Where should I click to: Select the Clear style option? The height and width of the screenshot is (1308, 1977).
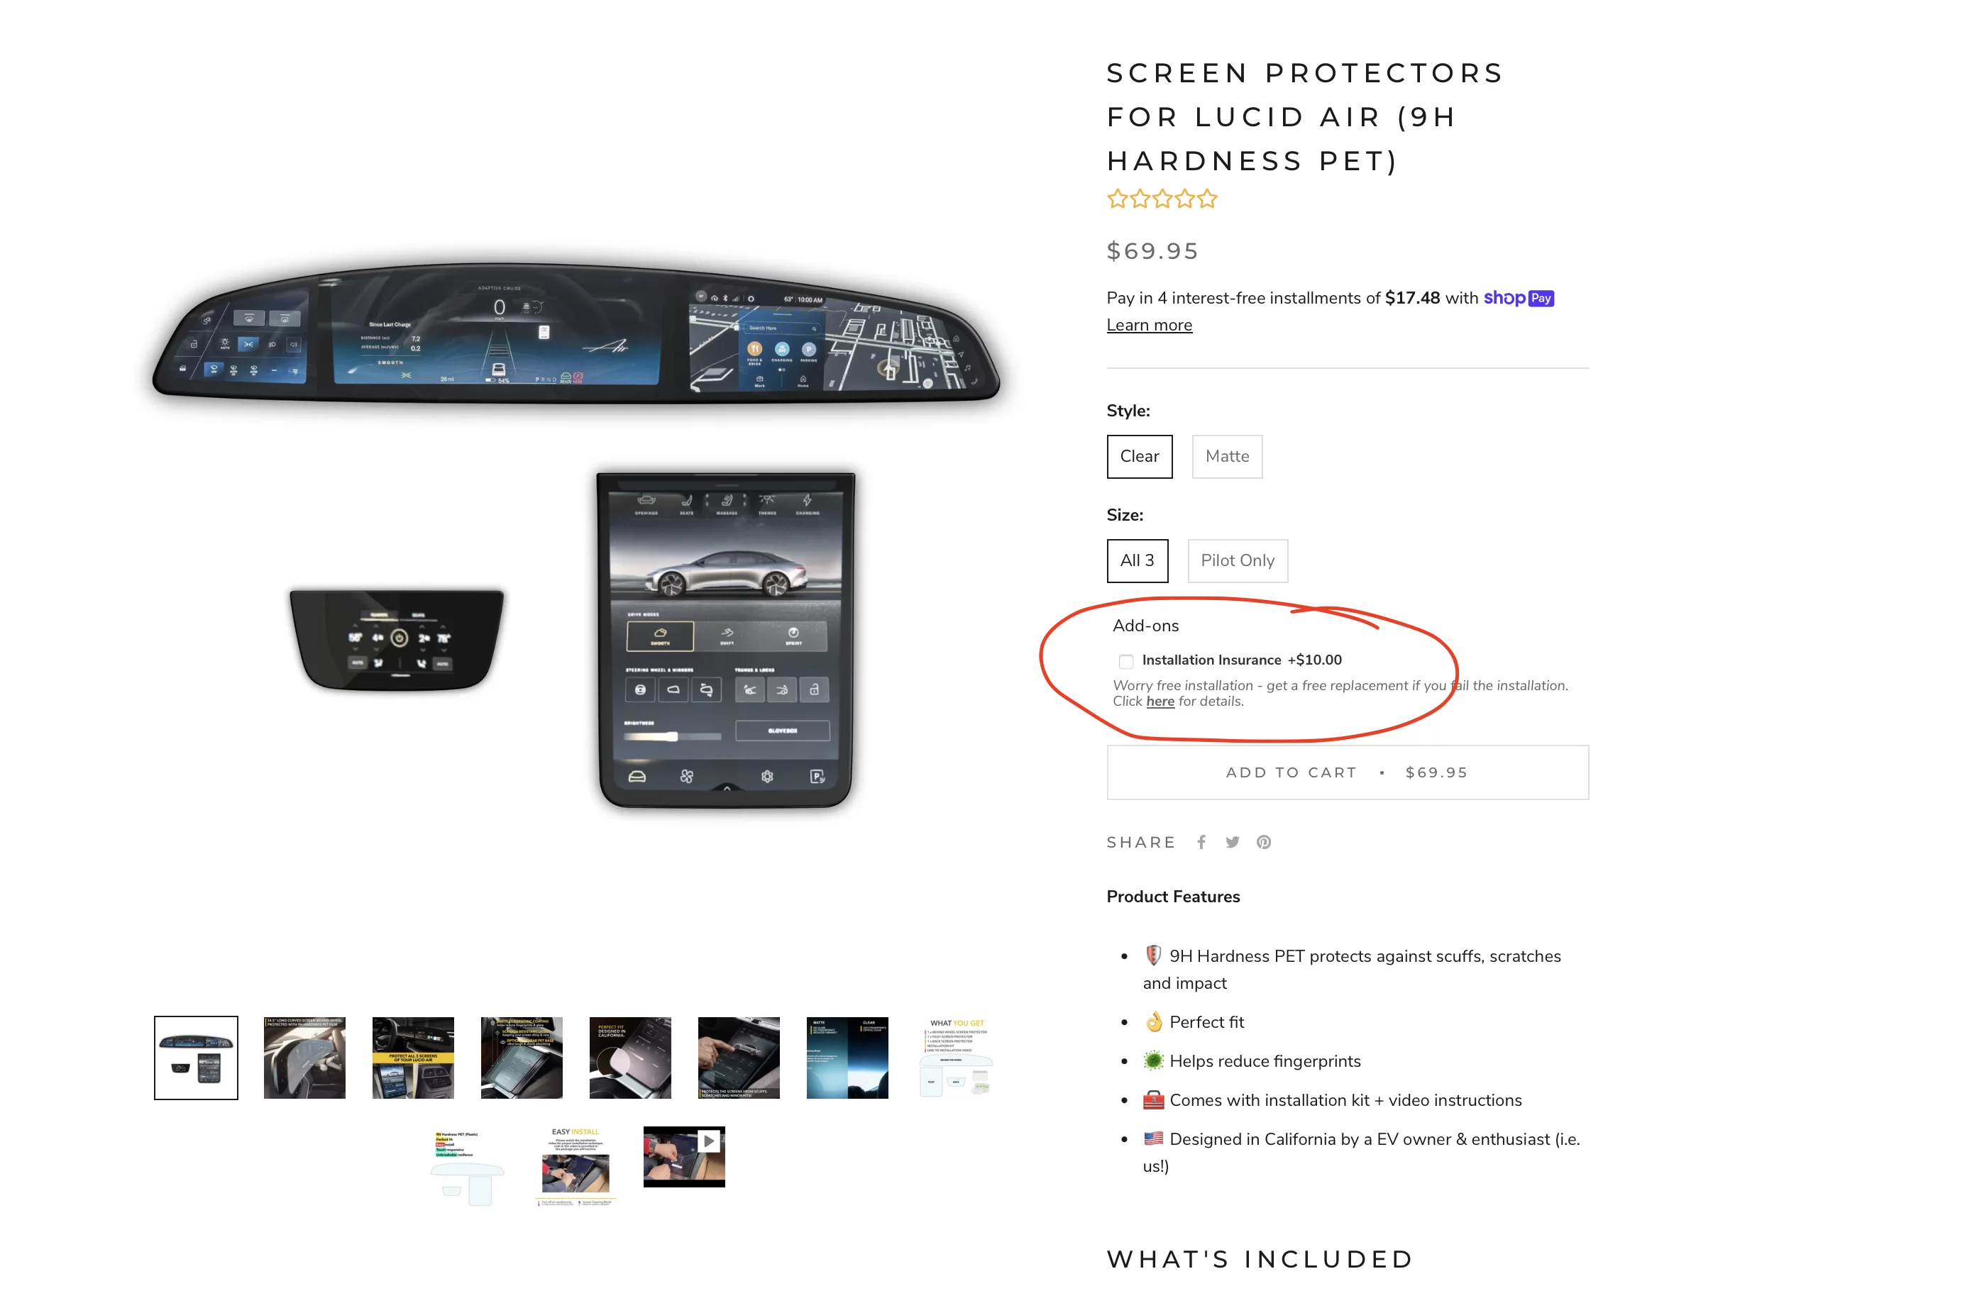pyautogui.click(x=1138, y=455)
